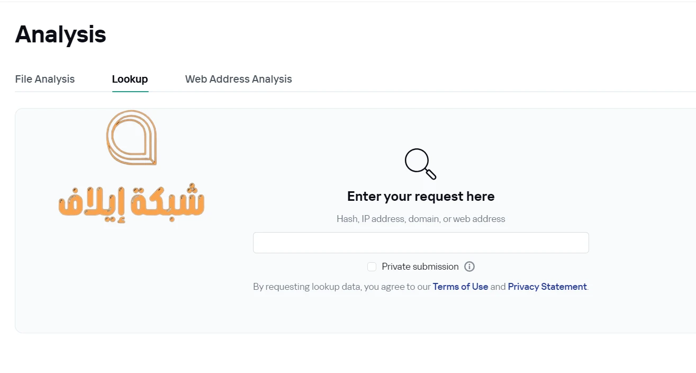This screenshot has width=696, height=373.
Task: Click the green underline beneath Lookup
Action: click(x=130, y=91)
